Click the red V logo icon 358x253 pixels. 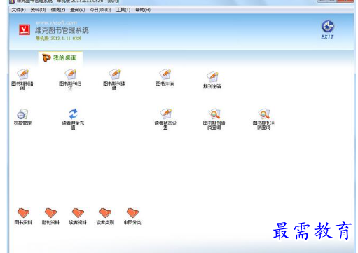point(25,30)
